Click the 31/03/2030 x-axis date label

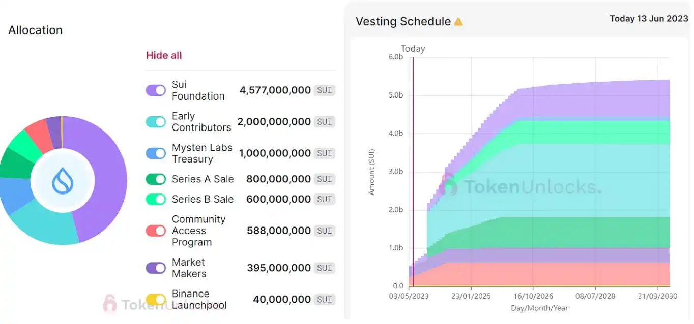point(658,296)
